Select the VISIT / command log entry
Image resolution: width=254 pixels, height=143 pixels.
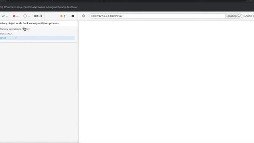[37, 38]
